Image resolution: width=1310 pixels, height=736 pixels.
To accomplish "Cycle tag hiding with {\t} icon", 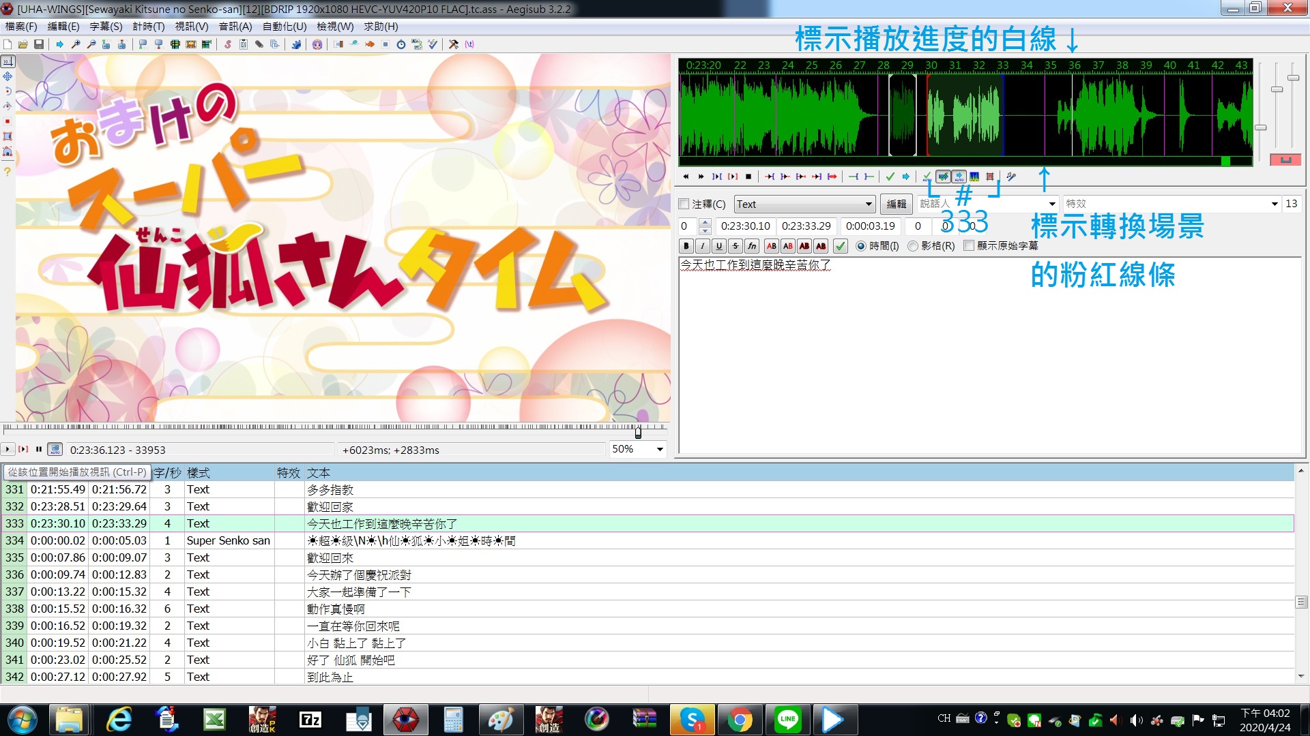I will click(x=469, y=44).
